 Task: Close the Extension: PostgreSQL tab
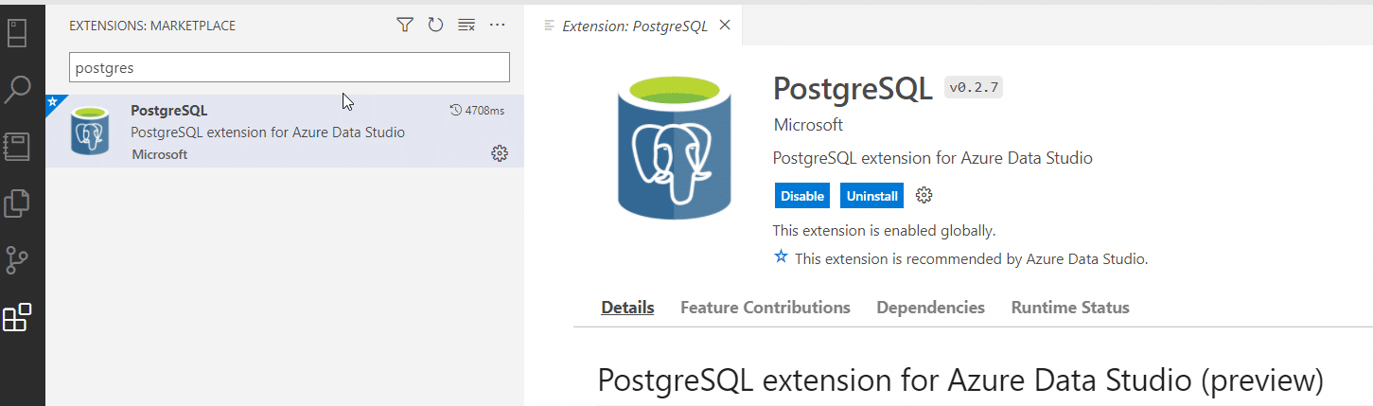(x=725, y=26)
